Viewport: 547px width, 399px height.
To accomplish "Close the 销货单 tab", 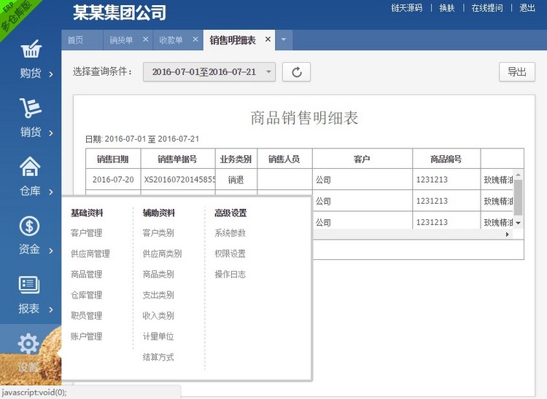I will [x=145, y=39].
